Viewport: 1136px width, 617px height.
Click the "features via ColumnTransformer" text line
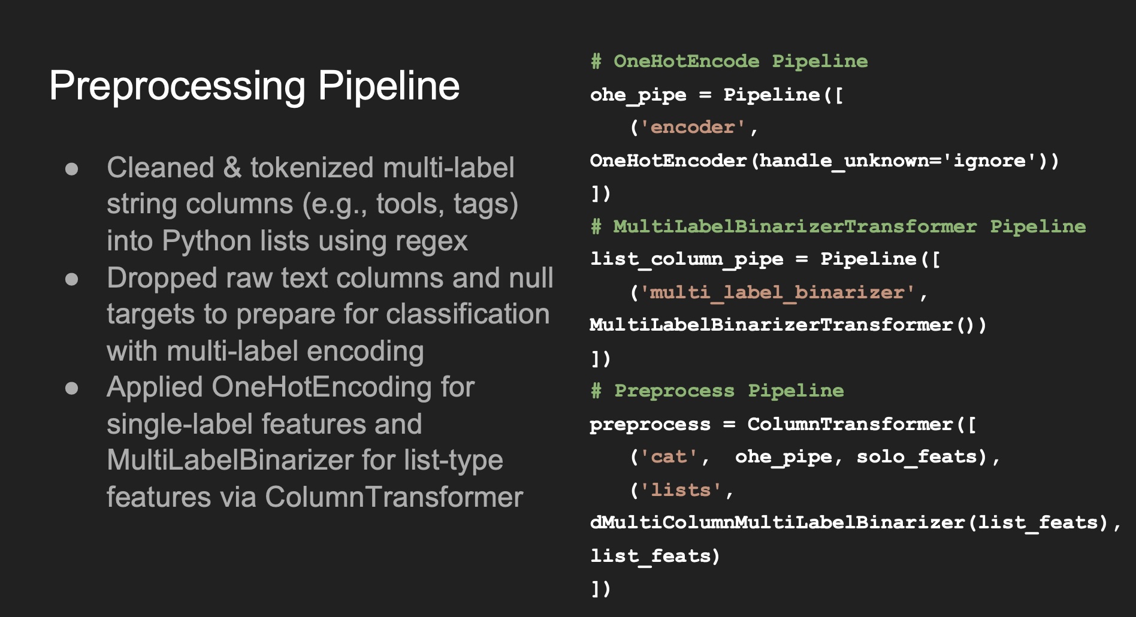315,497
